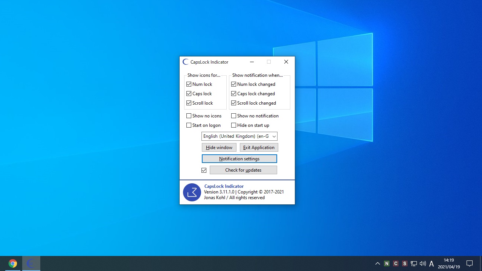Open Notification settings
The image size is (482, 271).
click(239, 159)
